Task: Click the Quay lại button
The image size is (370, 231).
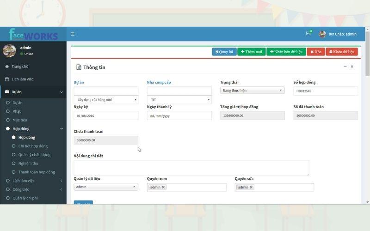Action: [224, 52]
